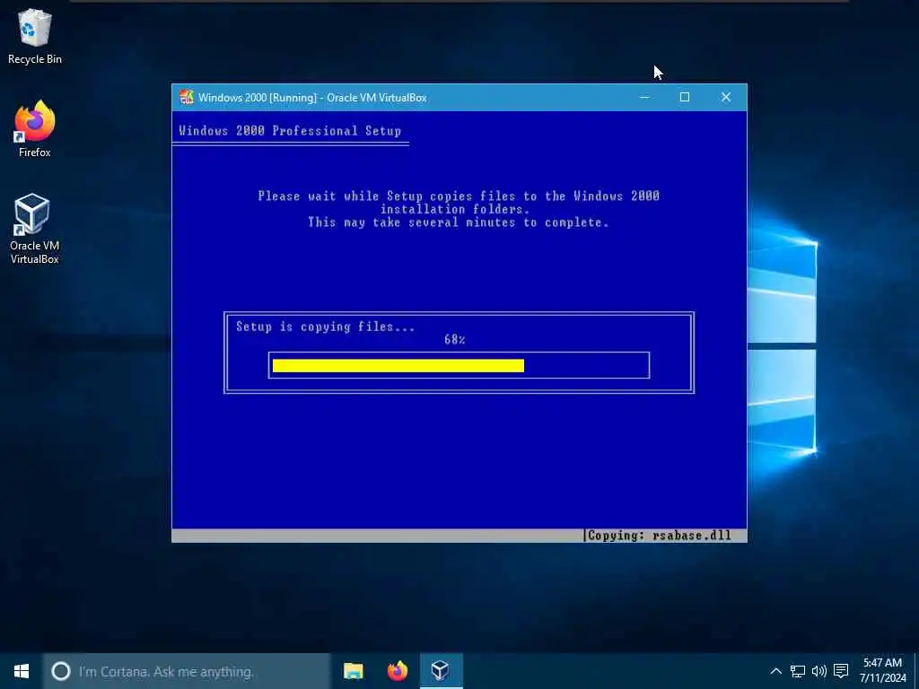Image resolution: width=919 pixels, height=689 pixels.
Task: Click 'This may take several minutes to complete.' text
Action: (459, 222)
